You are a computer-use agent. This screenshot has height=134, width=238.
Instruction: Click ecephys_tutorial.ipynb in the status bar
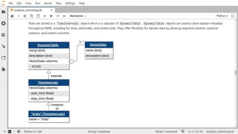[x=220, y=131]
